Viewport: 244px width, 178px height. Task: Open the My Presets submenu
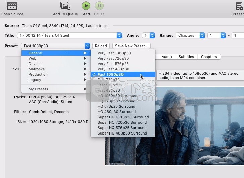[x=56, y=89]
